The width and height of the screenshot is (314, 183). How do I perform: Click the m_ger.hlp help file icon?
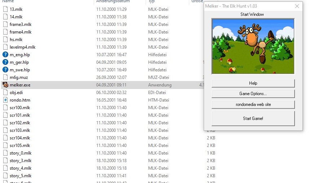(x=5, y=62)
